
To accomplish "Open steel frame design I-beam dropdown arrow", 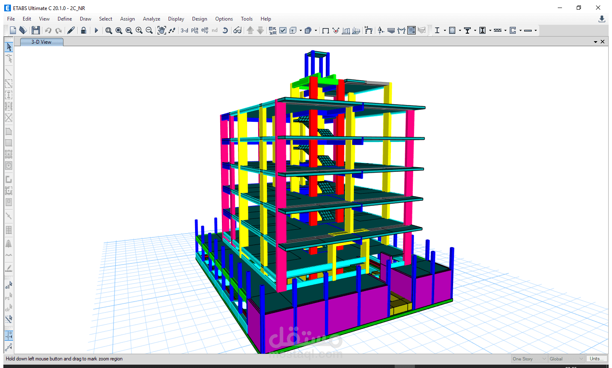I will coord(445,30).
